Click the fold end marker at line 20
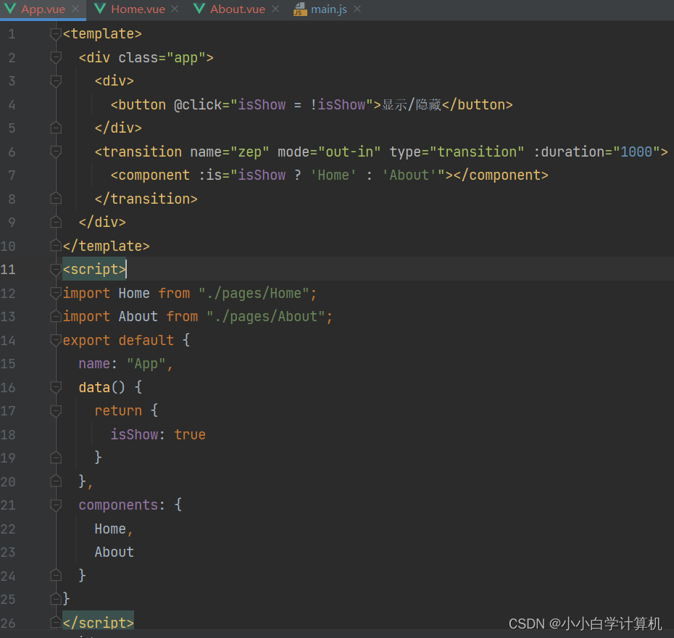The height and width of the screenshot is (638, 674). tap(56, 481)
